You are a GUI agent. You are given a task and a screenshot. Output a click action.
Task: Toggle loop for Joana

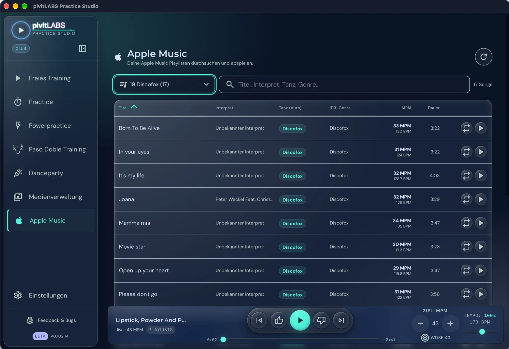466,199
